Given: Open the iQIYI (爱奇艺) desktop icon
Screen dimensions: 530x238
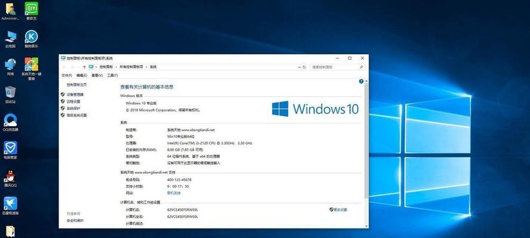Looking at the screenshot, I should coord(32,10).
